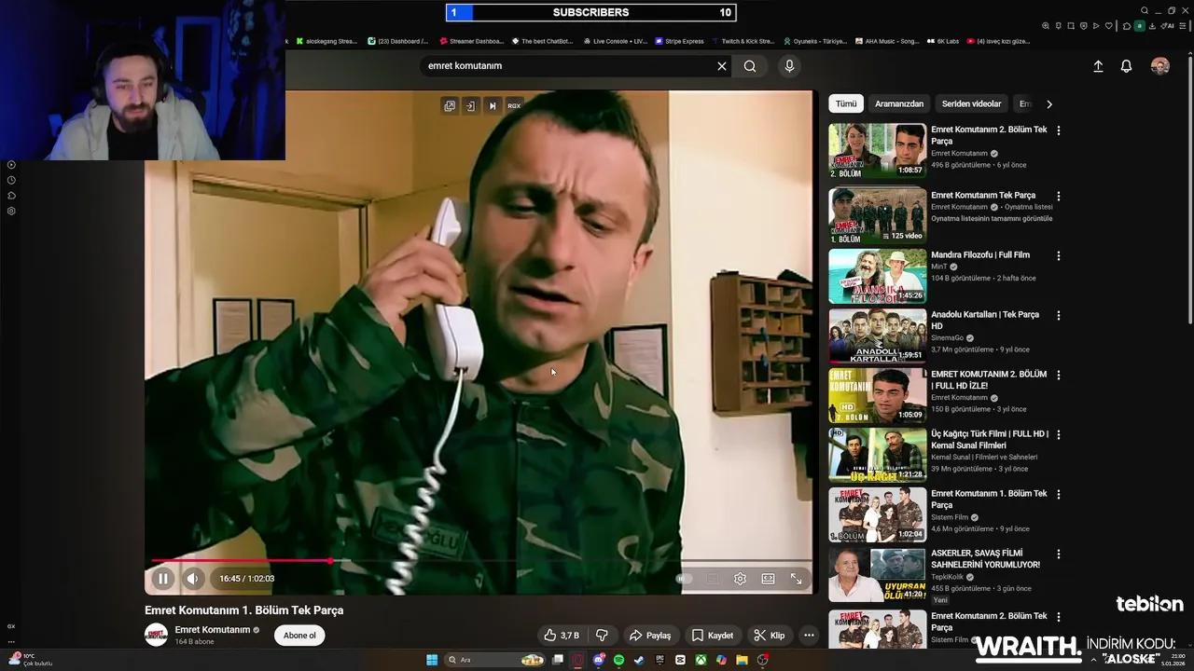Like the video with thumbs up
This screenshot has width=1194, height=671.
pos(562,636)
